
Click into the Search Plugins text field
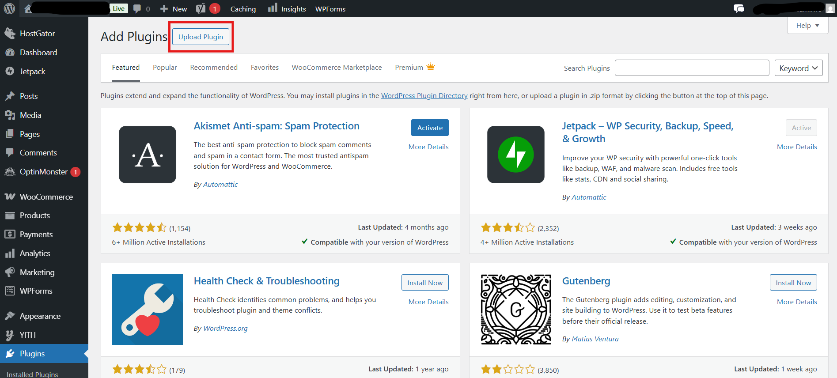click(692, 68)
